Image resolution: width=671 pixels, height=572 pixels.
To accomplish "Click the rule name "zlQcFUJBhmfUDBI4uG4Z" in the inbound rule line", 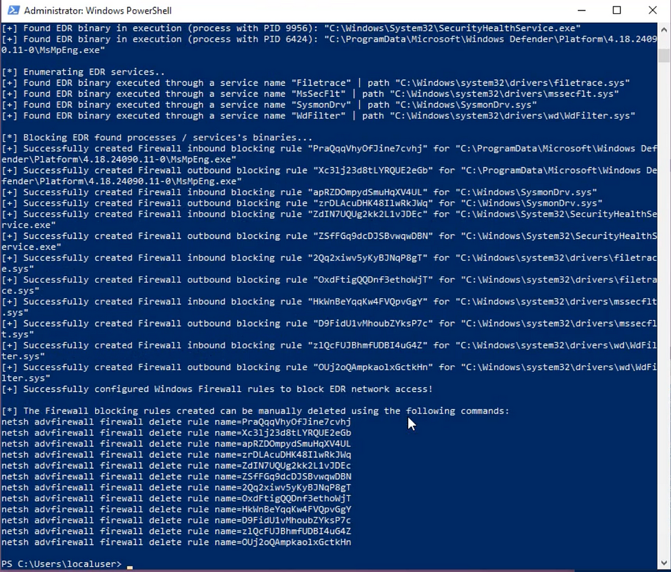I will click(x=368, y=345).
